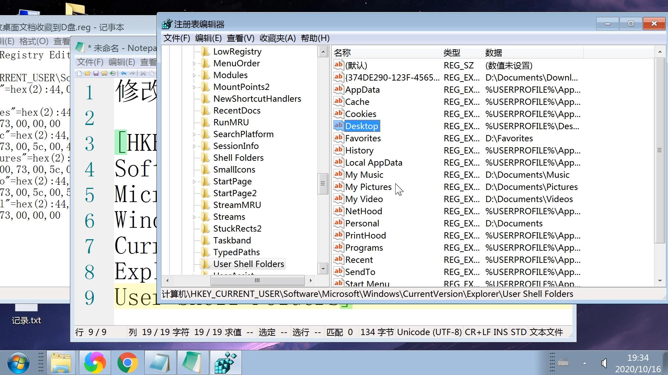Select the User Shell Folders key in the tree
The height and width of the screenshot is (375, 668).
248,264
